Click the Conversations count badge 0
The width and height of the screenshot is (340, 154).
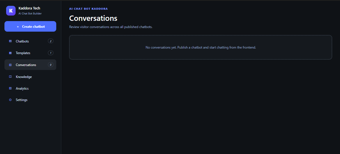50,65
